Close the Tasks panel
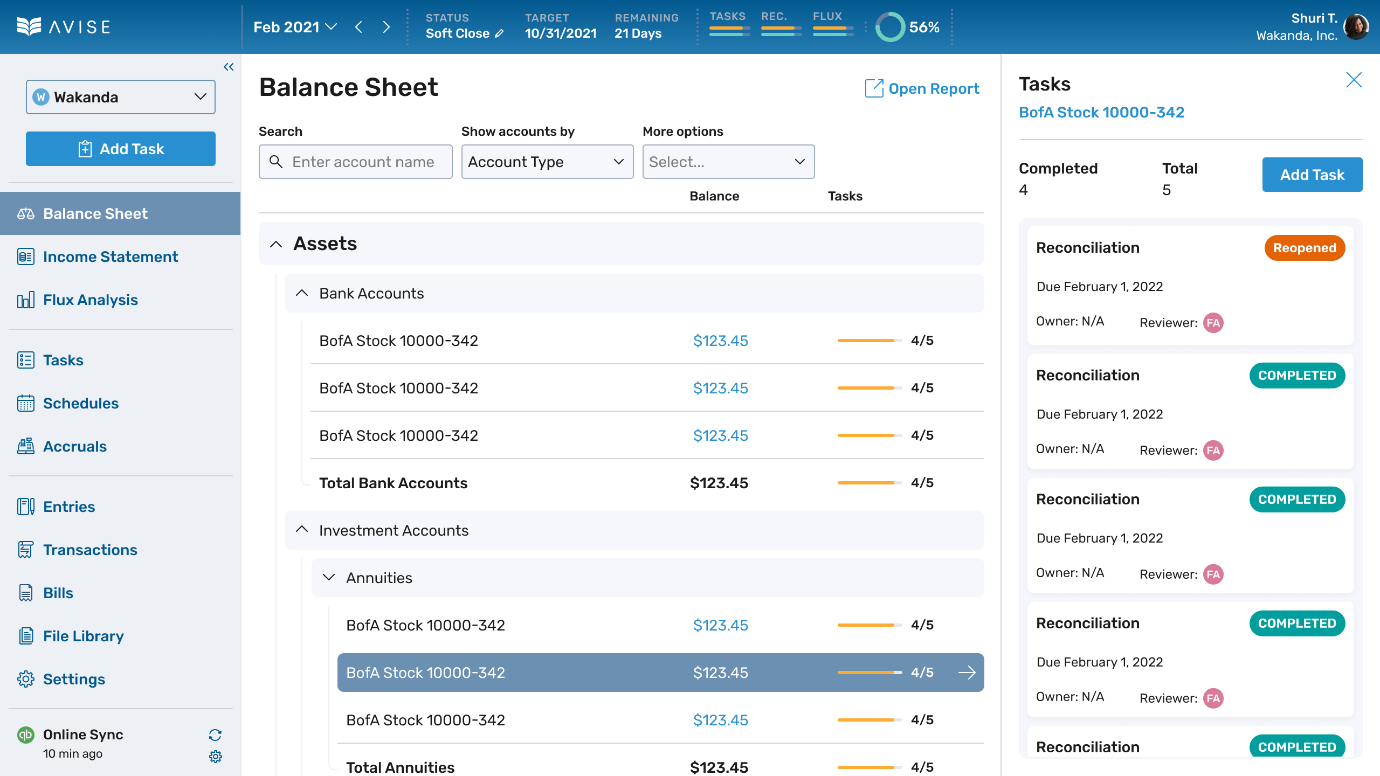The width and height of the screenshot is (1380, 776). 1354,80
